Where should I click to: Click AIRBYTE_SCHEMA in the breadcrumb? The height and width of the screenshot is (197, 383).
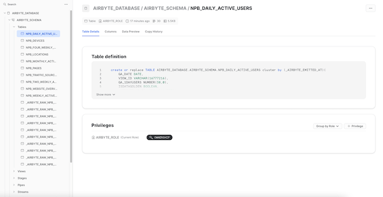[x=165, y=8]
